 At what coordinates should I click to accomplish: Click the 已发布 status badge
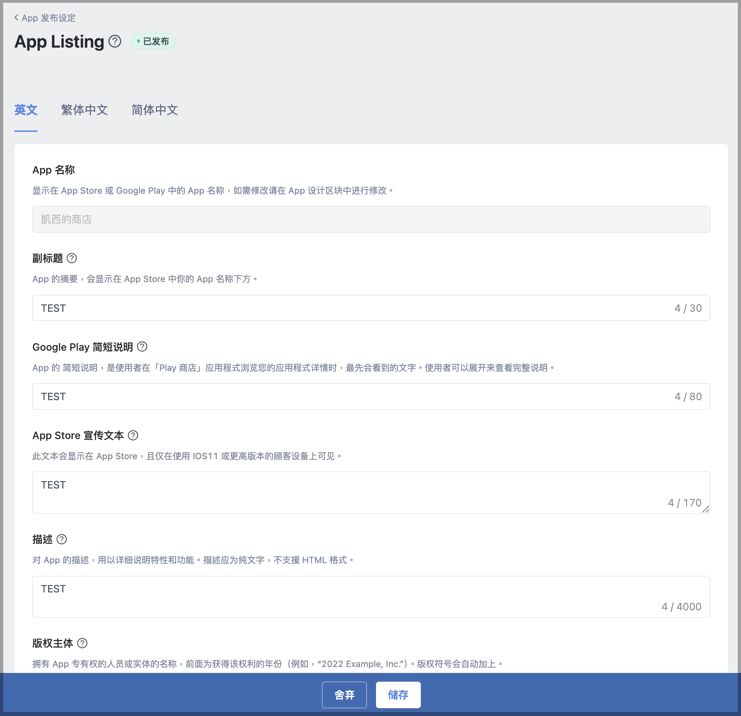point(153,41)
